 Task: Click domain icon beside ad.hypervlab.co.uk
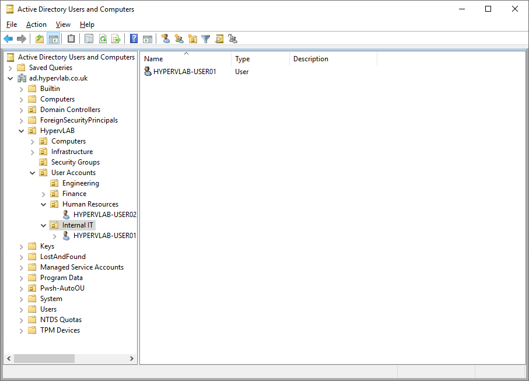click(x=22, y=78)
